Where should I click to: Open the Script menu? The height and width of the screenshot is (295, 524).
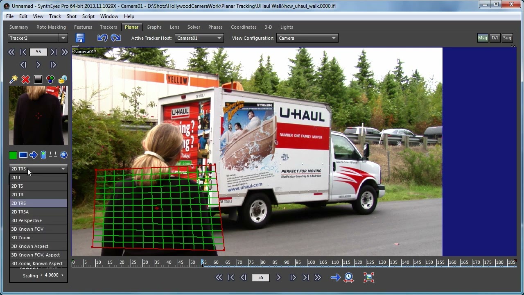[x=88, y=16]
